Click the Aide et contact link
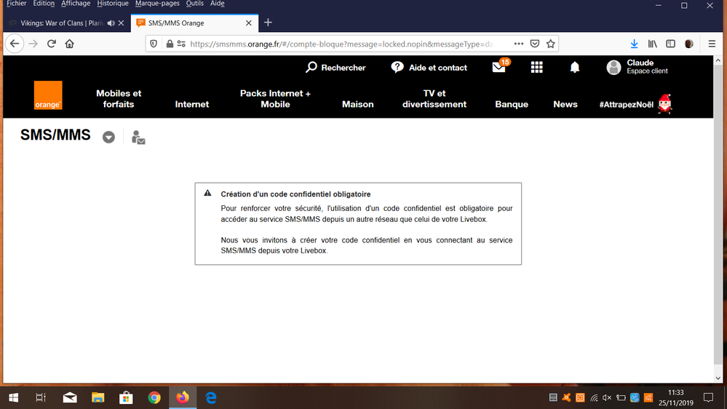Image resolution: width=727 pixels, height=409 pixels. pos(429,68)
